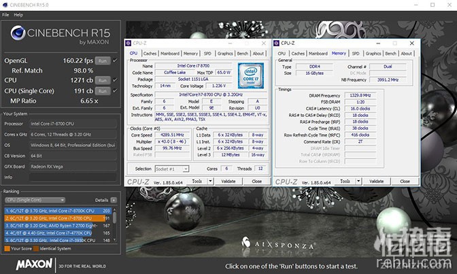Click the Cinebench title bar app icon
Image resolution: width=457 pixels, height=274 pixels.
pyautogui.click(x=5, y=5)
